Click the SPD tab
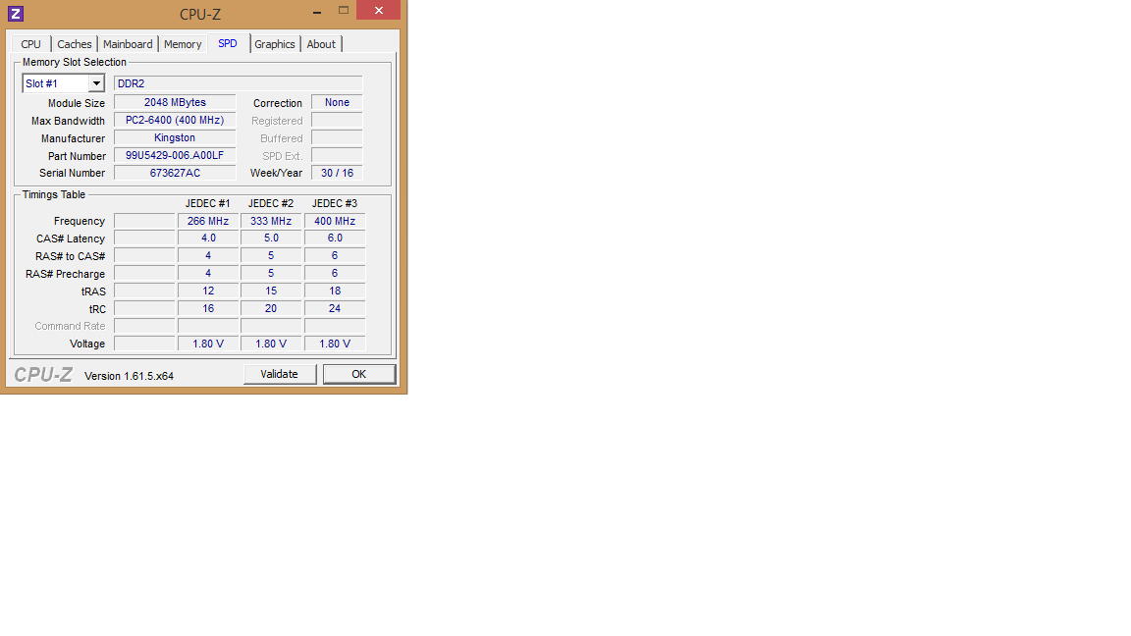This screenshot has height=636, width=1131. 228,43
